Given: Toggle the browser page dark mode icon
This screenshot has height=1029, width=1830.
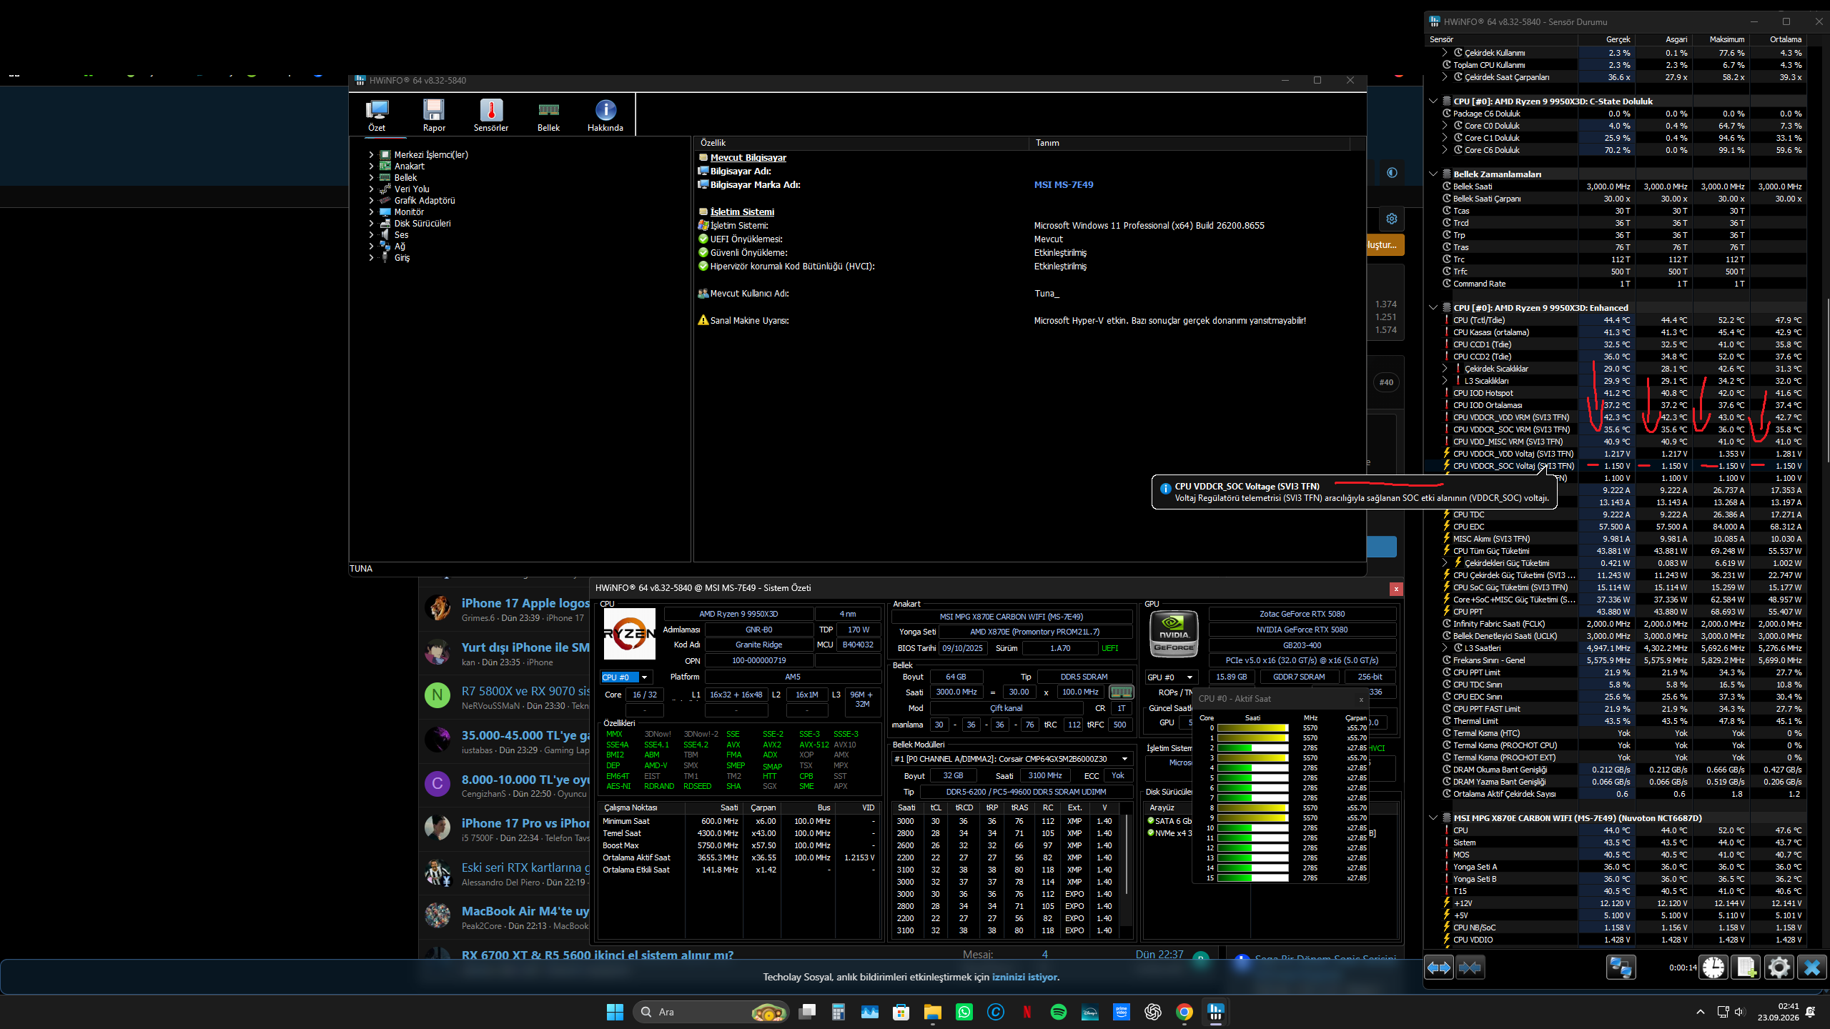Looking at the screenshot, I should click(x=1392, y=173).
